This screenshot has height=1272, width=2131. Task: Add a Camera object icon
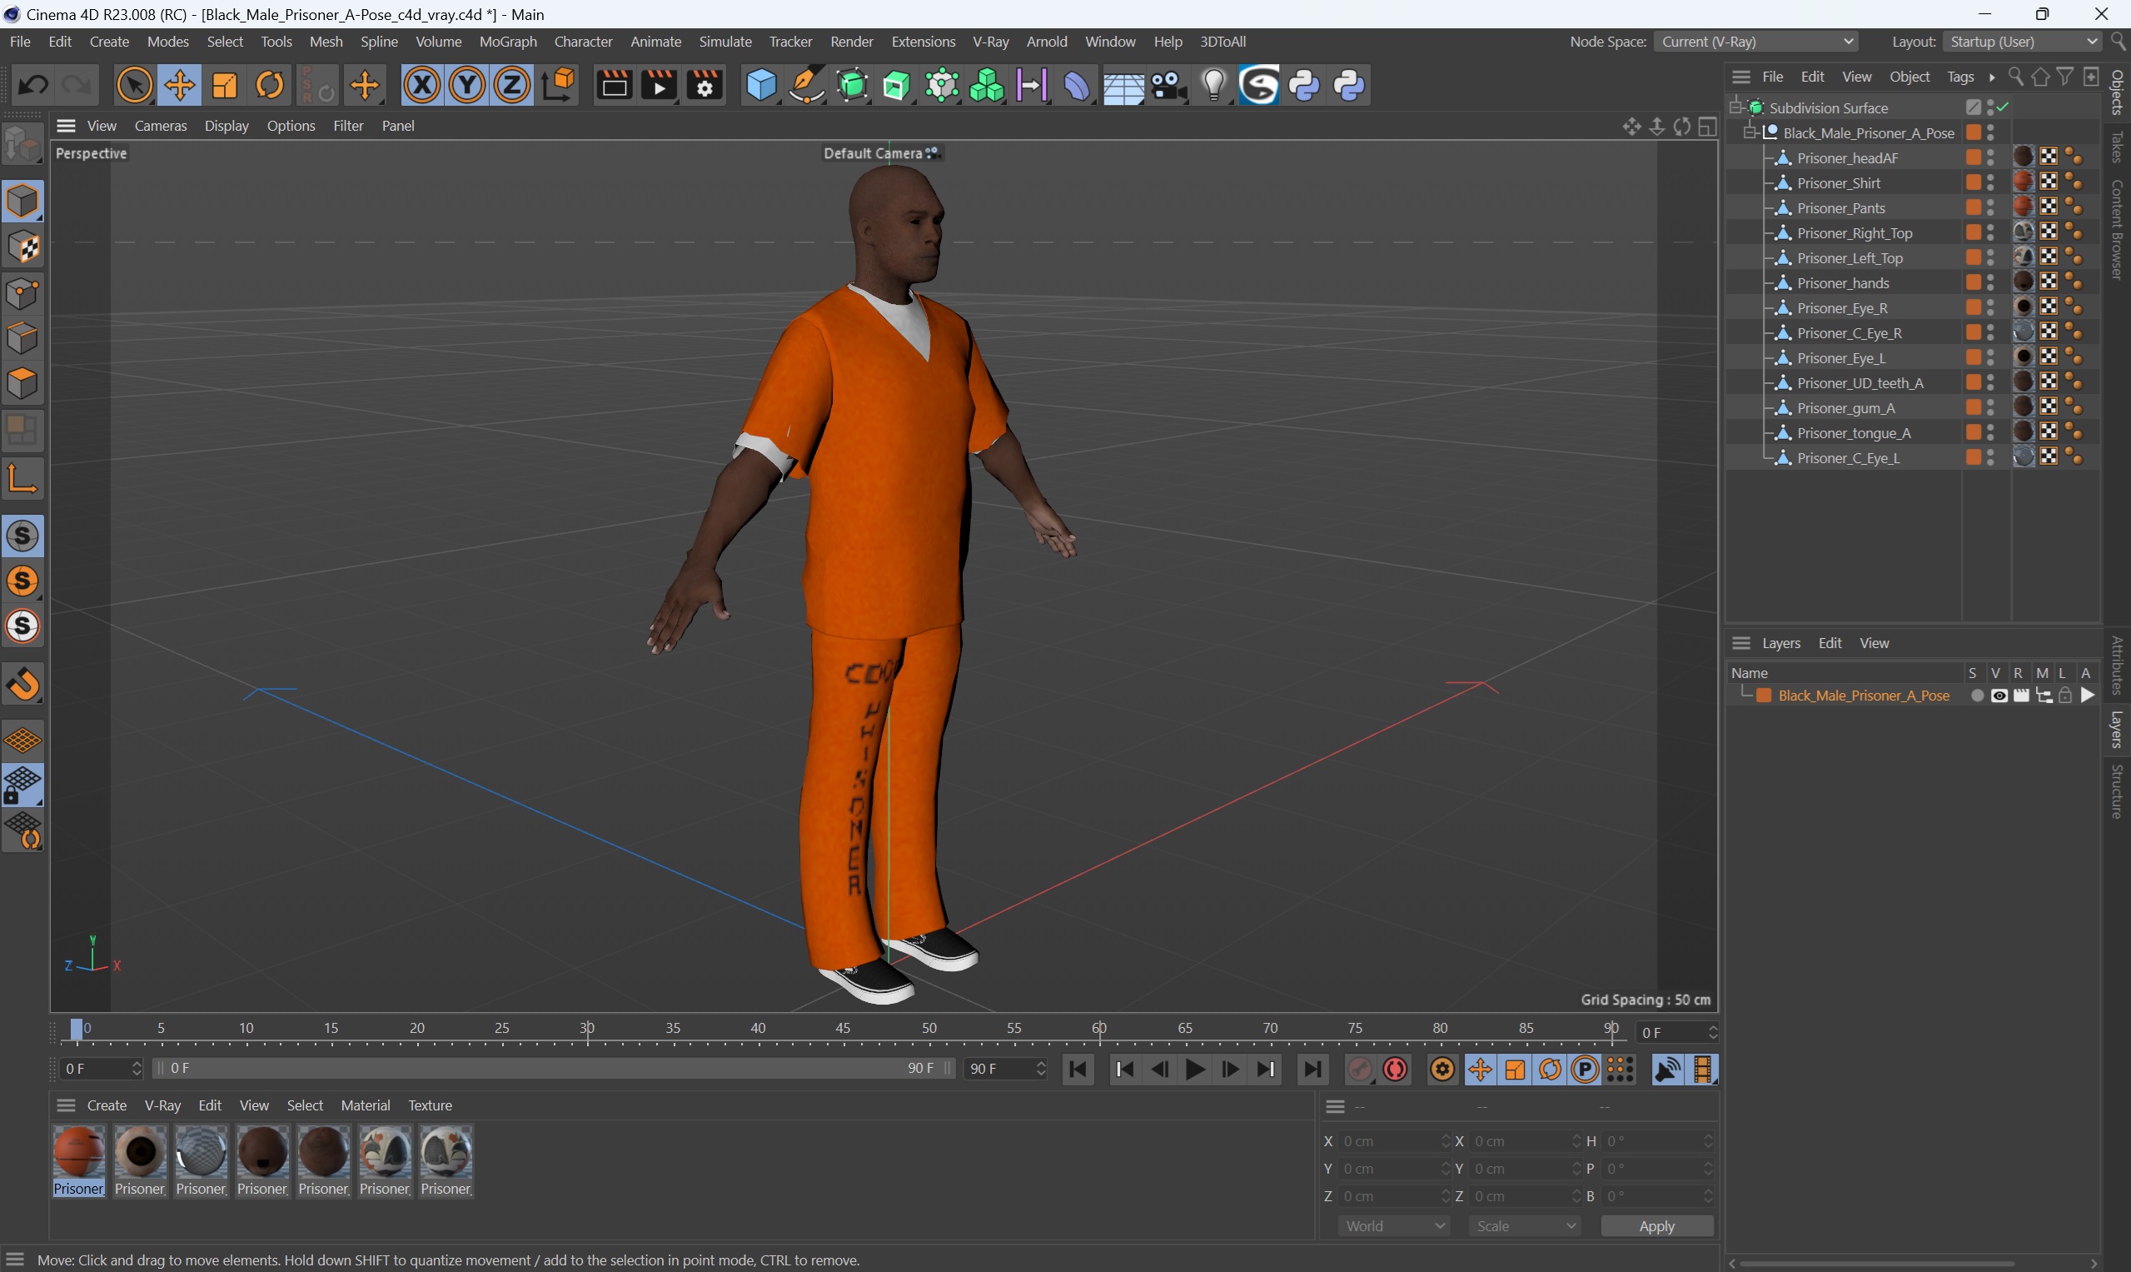pyautogui.click(x=1168, y=85)
